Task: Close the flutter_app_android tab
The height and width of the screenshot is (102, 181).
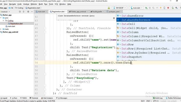Action: (87, 12)
